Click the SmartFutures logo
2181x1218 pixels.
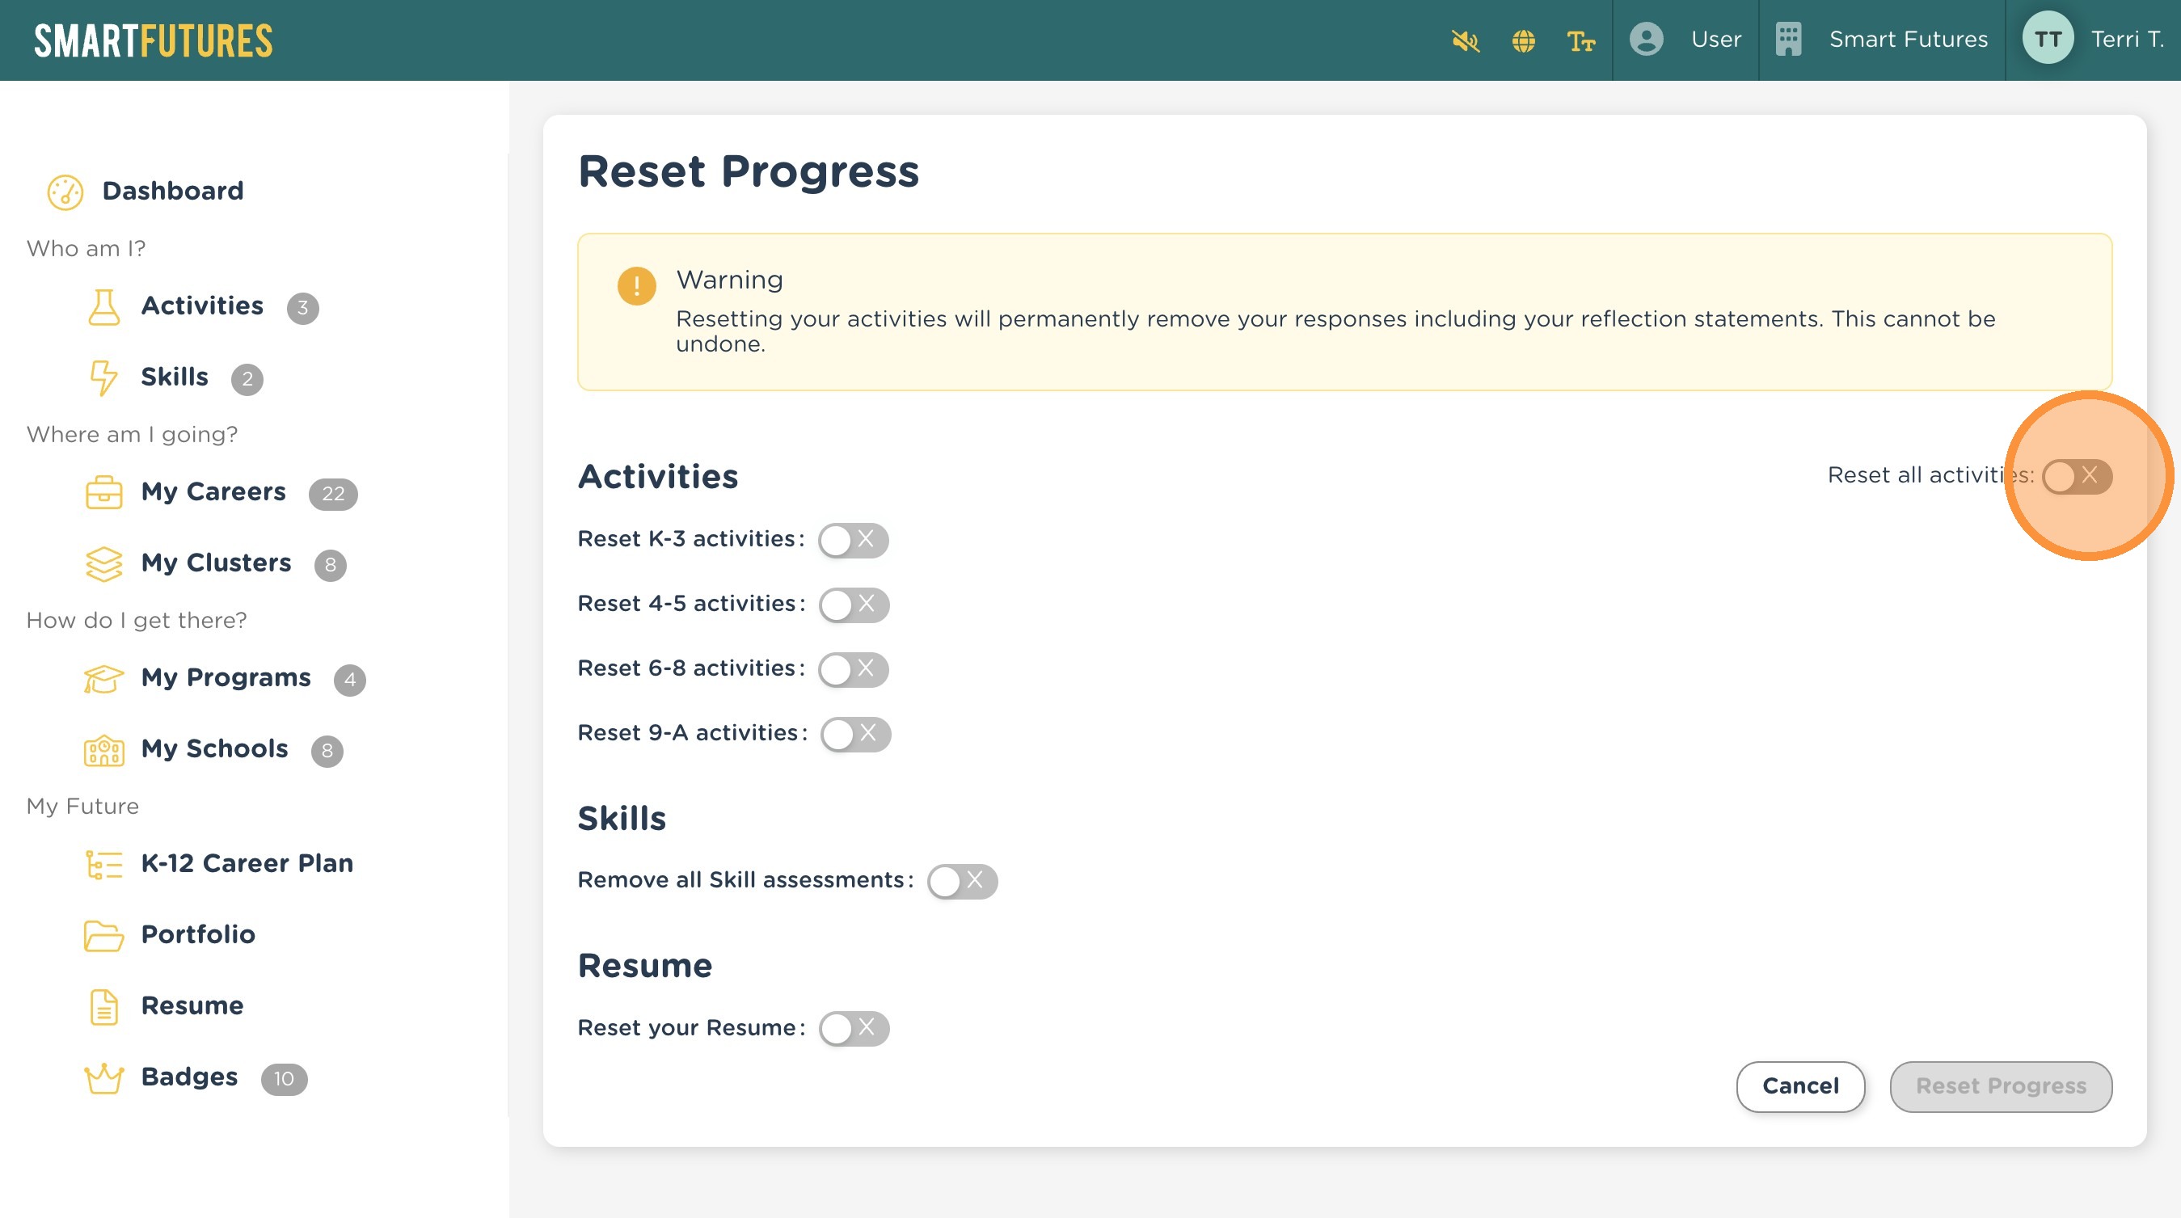coord(154,40)
